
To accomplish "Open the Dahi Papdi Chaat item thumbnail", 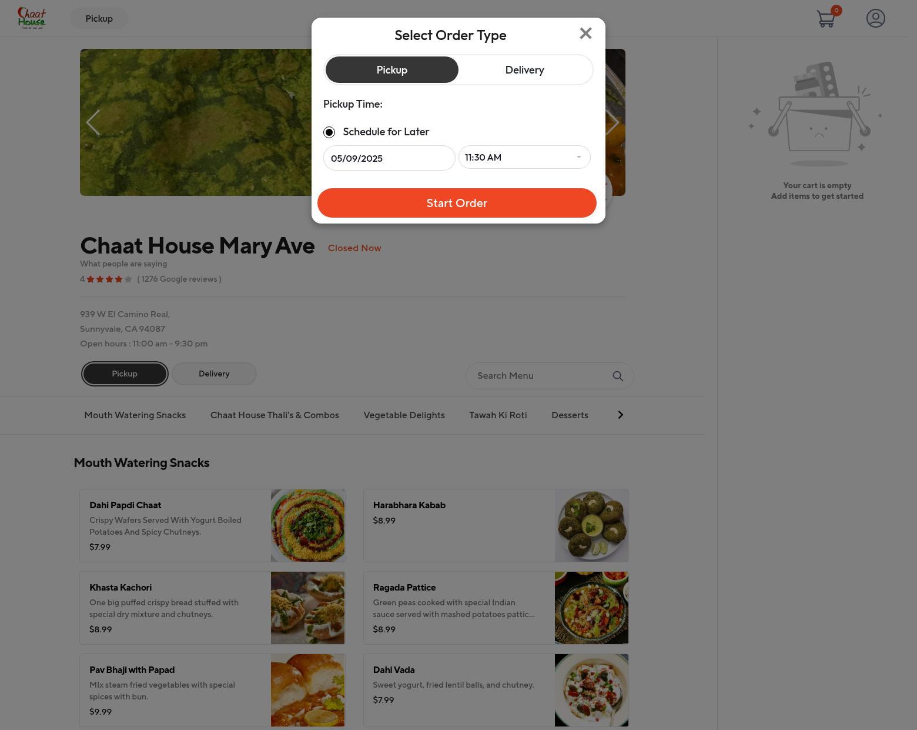I will point(307,525).
